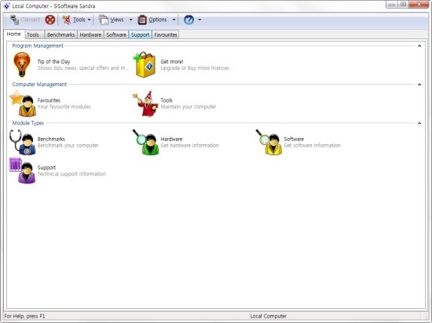Expand the Views dropdown arrow

(131, 20)
